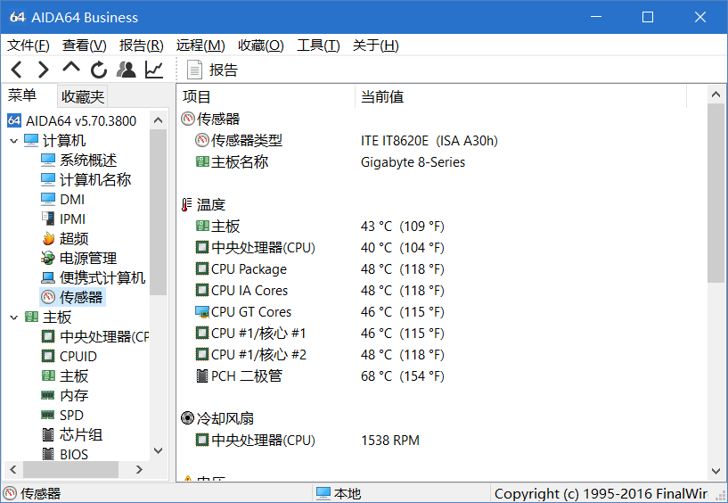The height and width of the screenshot is (503, 728).
Task: Click the report pane scroll down arrow
Action: click(x=716, y=472)
